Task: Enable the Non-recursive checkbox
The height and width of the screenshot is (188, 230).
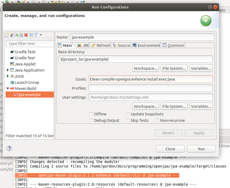Action: [x=157, y=120]
